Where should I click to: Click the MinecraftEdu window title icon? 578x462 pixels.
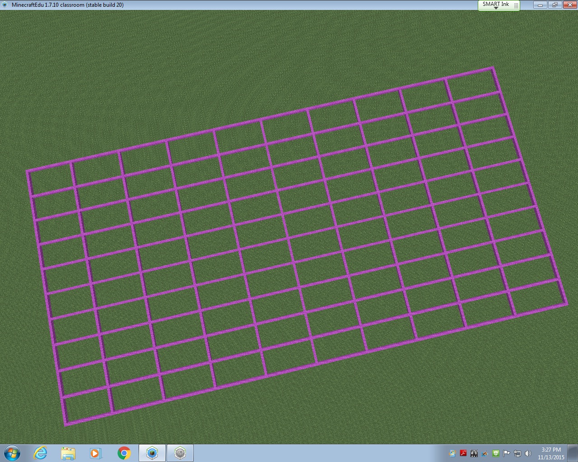5,5
